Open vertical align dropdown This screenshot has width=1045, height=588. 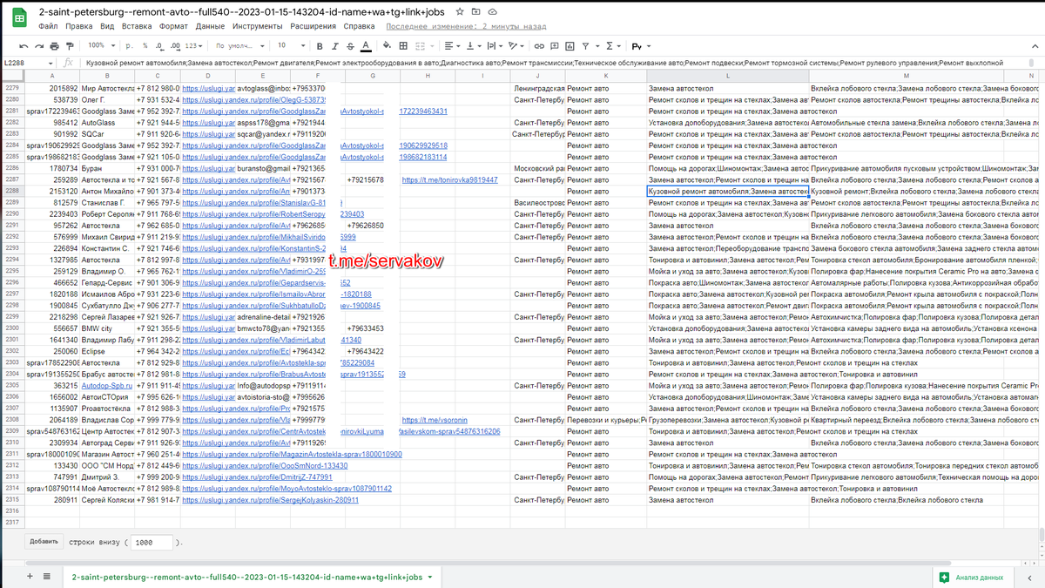pos(473,45)
